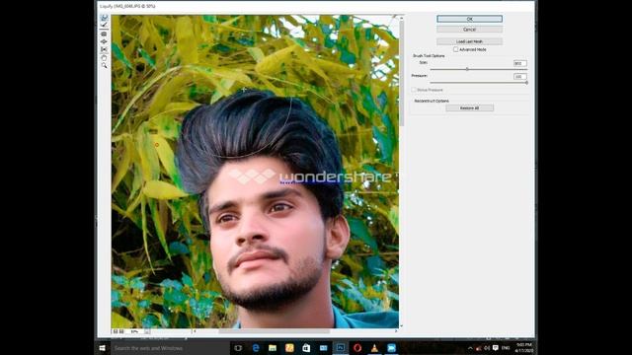Select the Reconstruct tool

pos(104,25)
